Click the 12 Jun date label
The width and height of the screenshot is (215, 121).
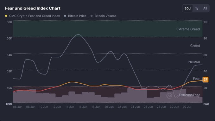click(x=57, y=107)
